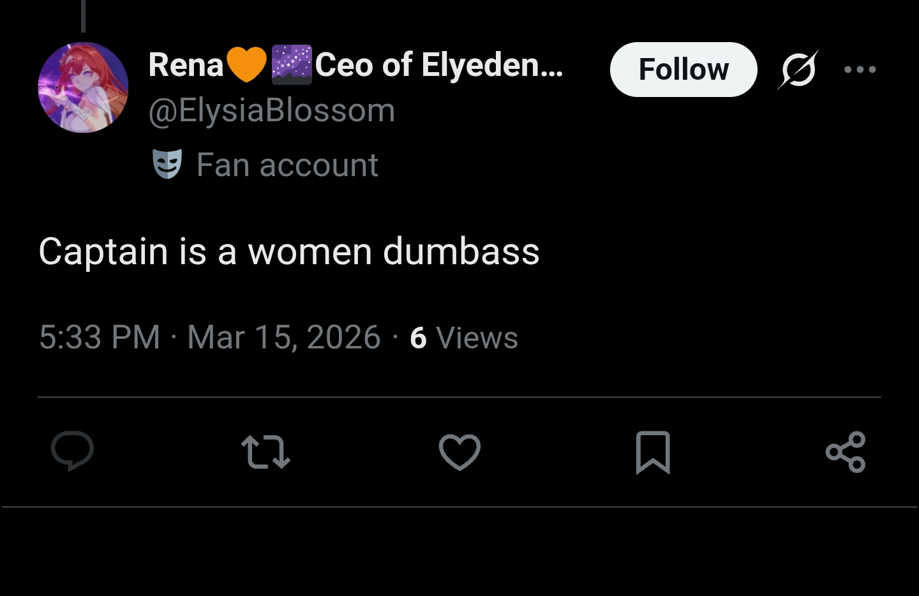Open the 6 Views count

click(464, 338)
